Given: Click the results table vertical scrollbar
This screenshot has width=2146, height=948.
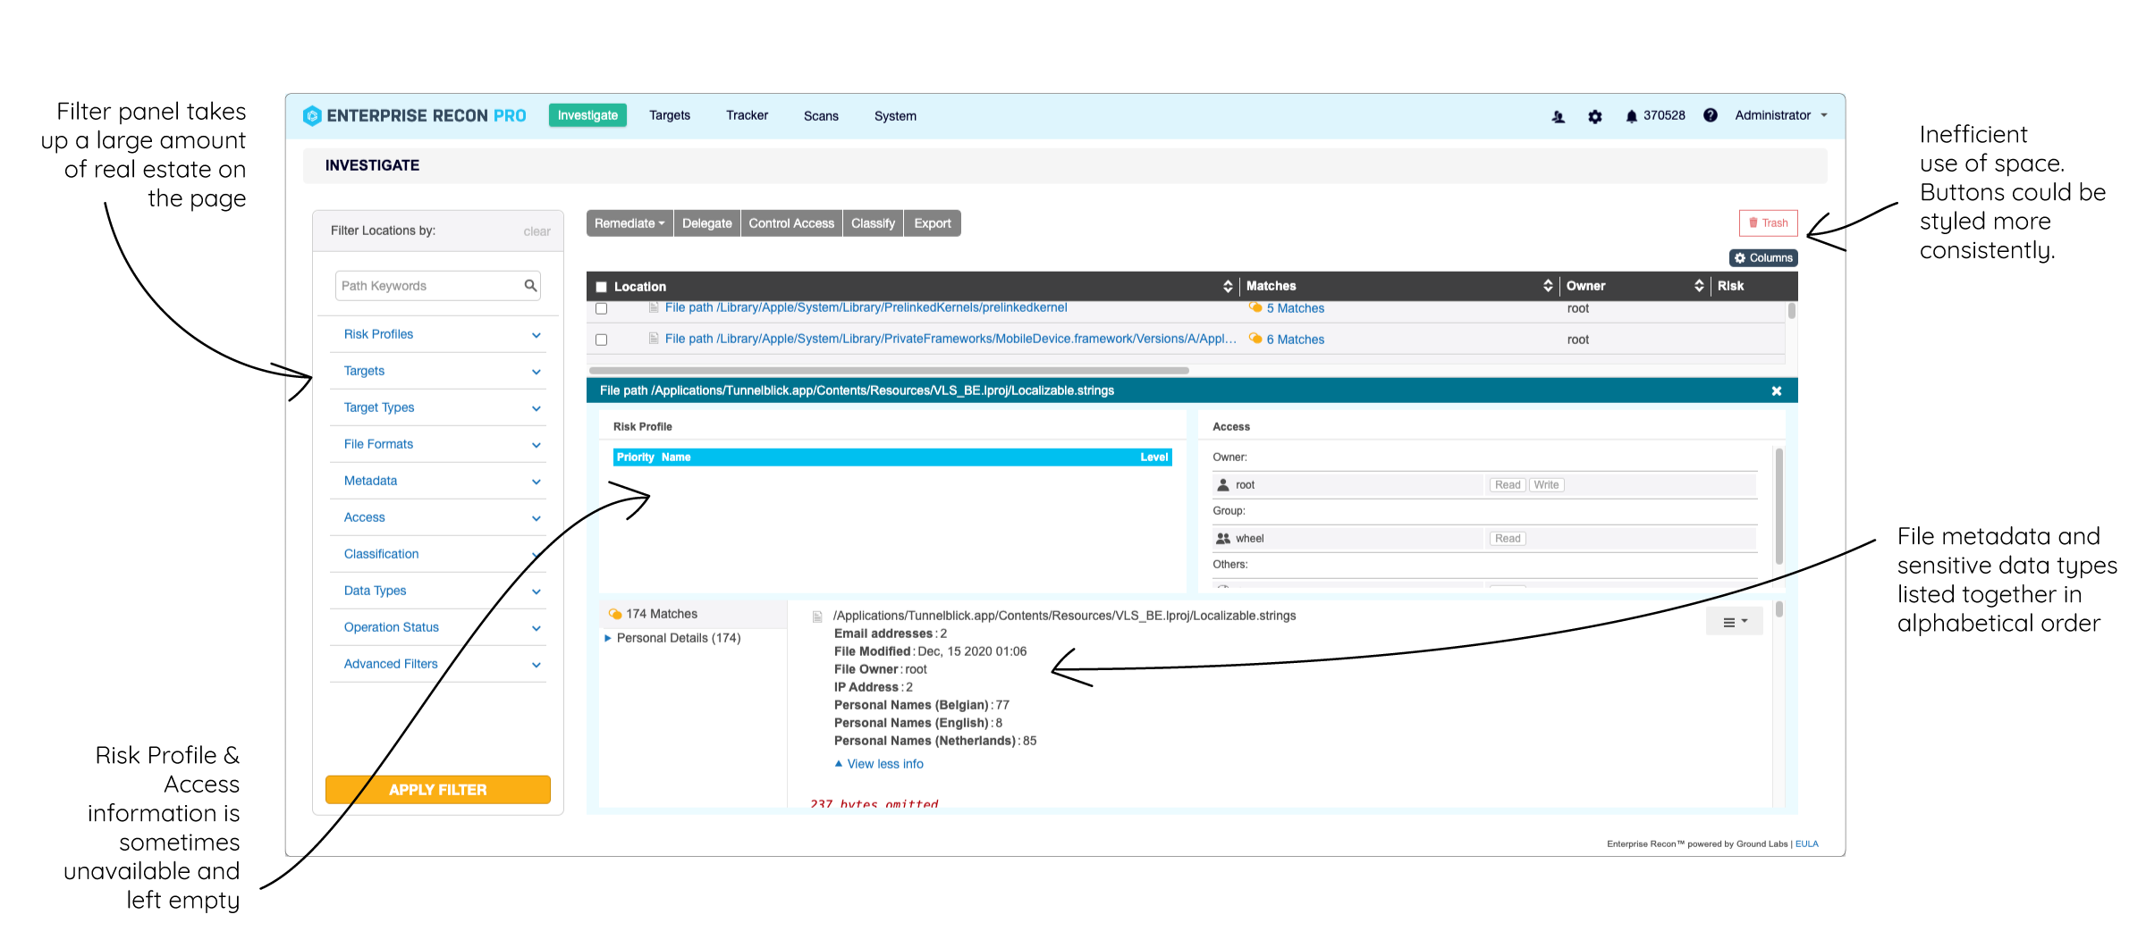Looking at the screenshot, I should click(x=1791, y=312).
